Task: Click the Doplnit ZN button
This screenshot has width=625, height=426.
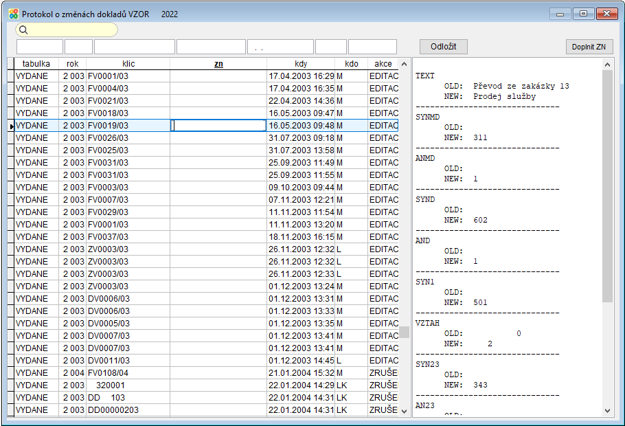Action: coord(589,47)
